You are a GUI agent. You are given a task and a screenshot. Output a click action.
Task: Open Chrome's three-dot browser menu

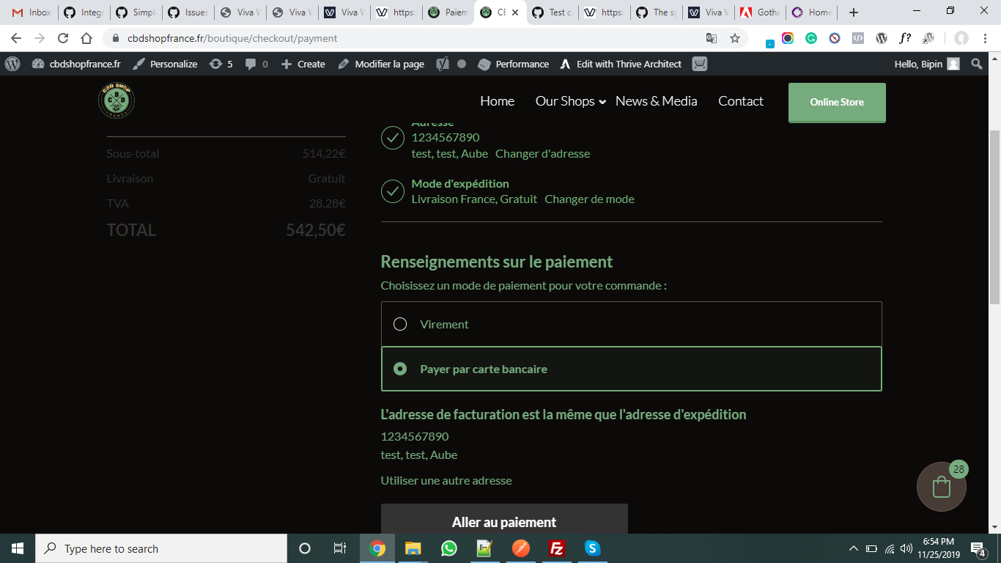(984, 37)
